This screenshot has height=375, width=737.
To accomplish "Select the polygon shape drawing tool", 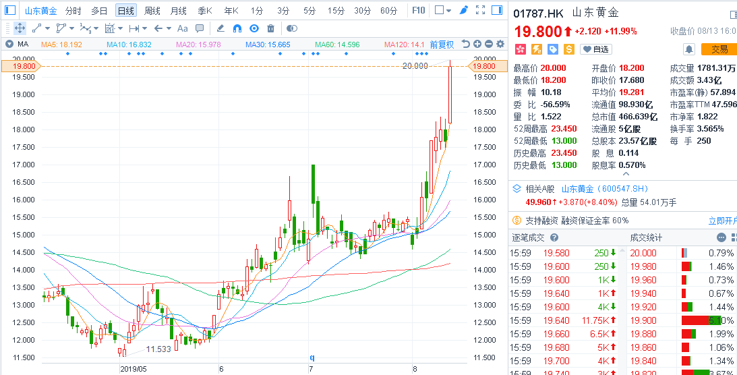I will 61,28.
